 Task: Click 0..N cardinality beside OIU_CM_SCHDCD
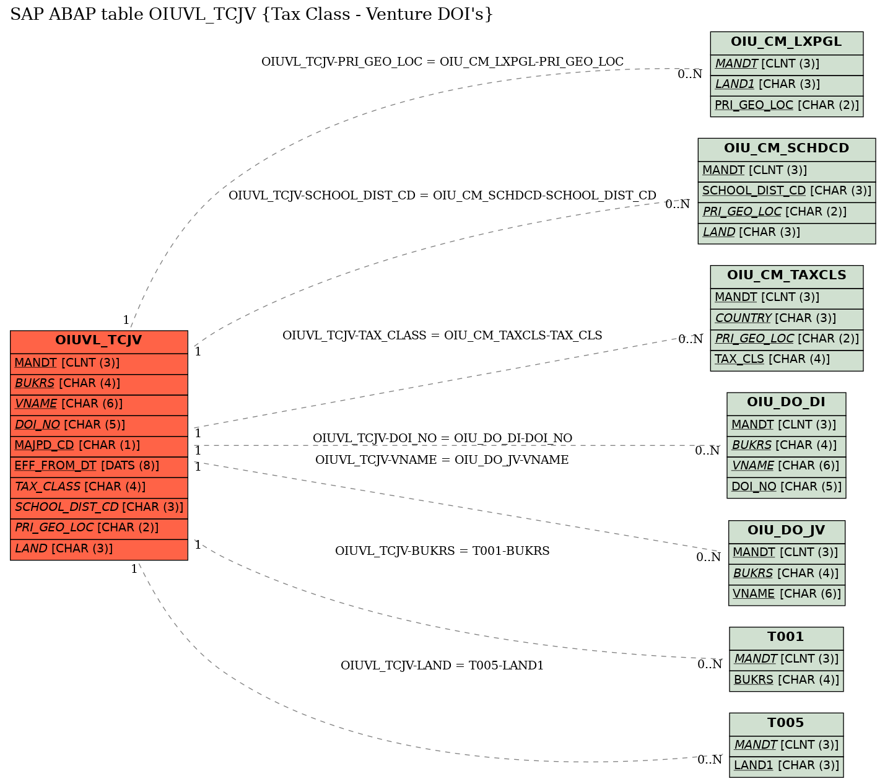point(678,204)
